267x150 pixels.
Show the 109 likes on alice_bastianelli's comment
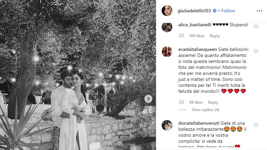coord(197,36)
